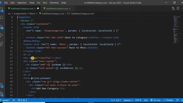Viewport: 183px width, 103px height.
Task: Open the Accounts icon in activity bar
Action: point(1,86)
